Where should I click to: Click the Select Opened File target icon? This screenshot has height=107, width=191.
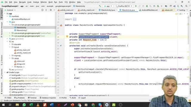[42, 10]
